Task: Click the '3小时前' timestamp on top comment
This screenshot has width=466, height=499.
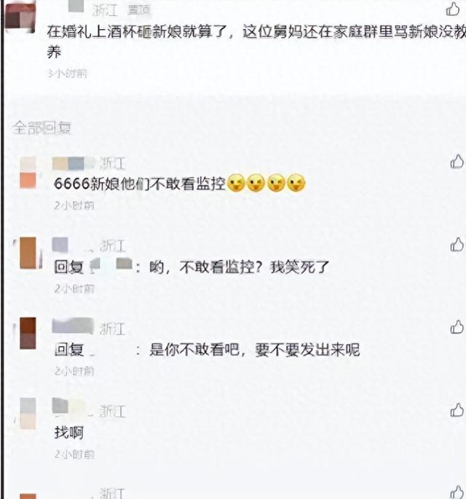Action: (x=68, y=74)
